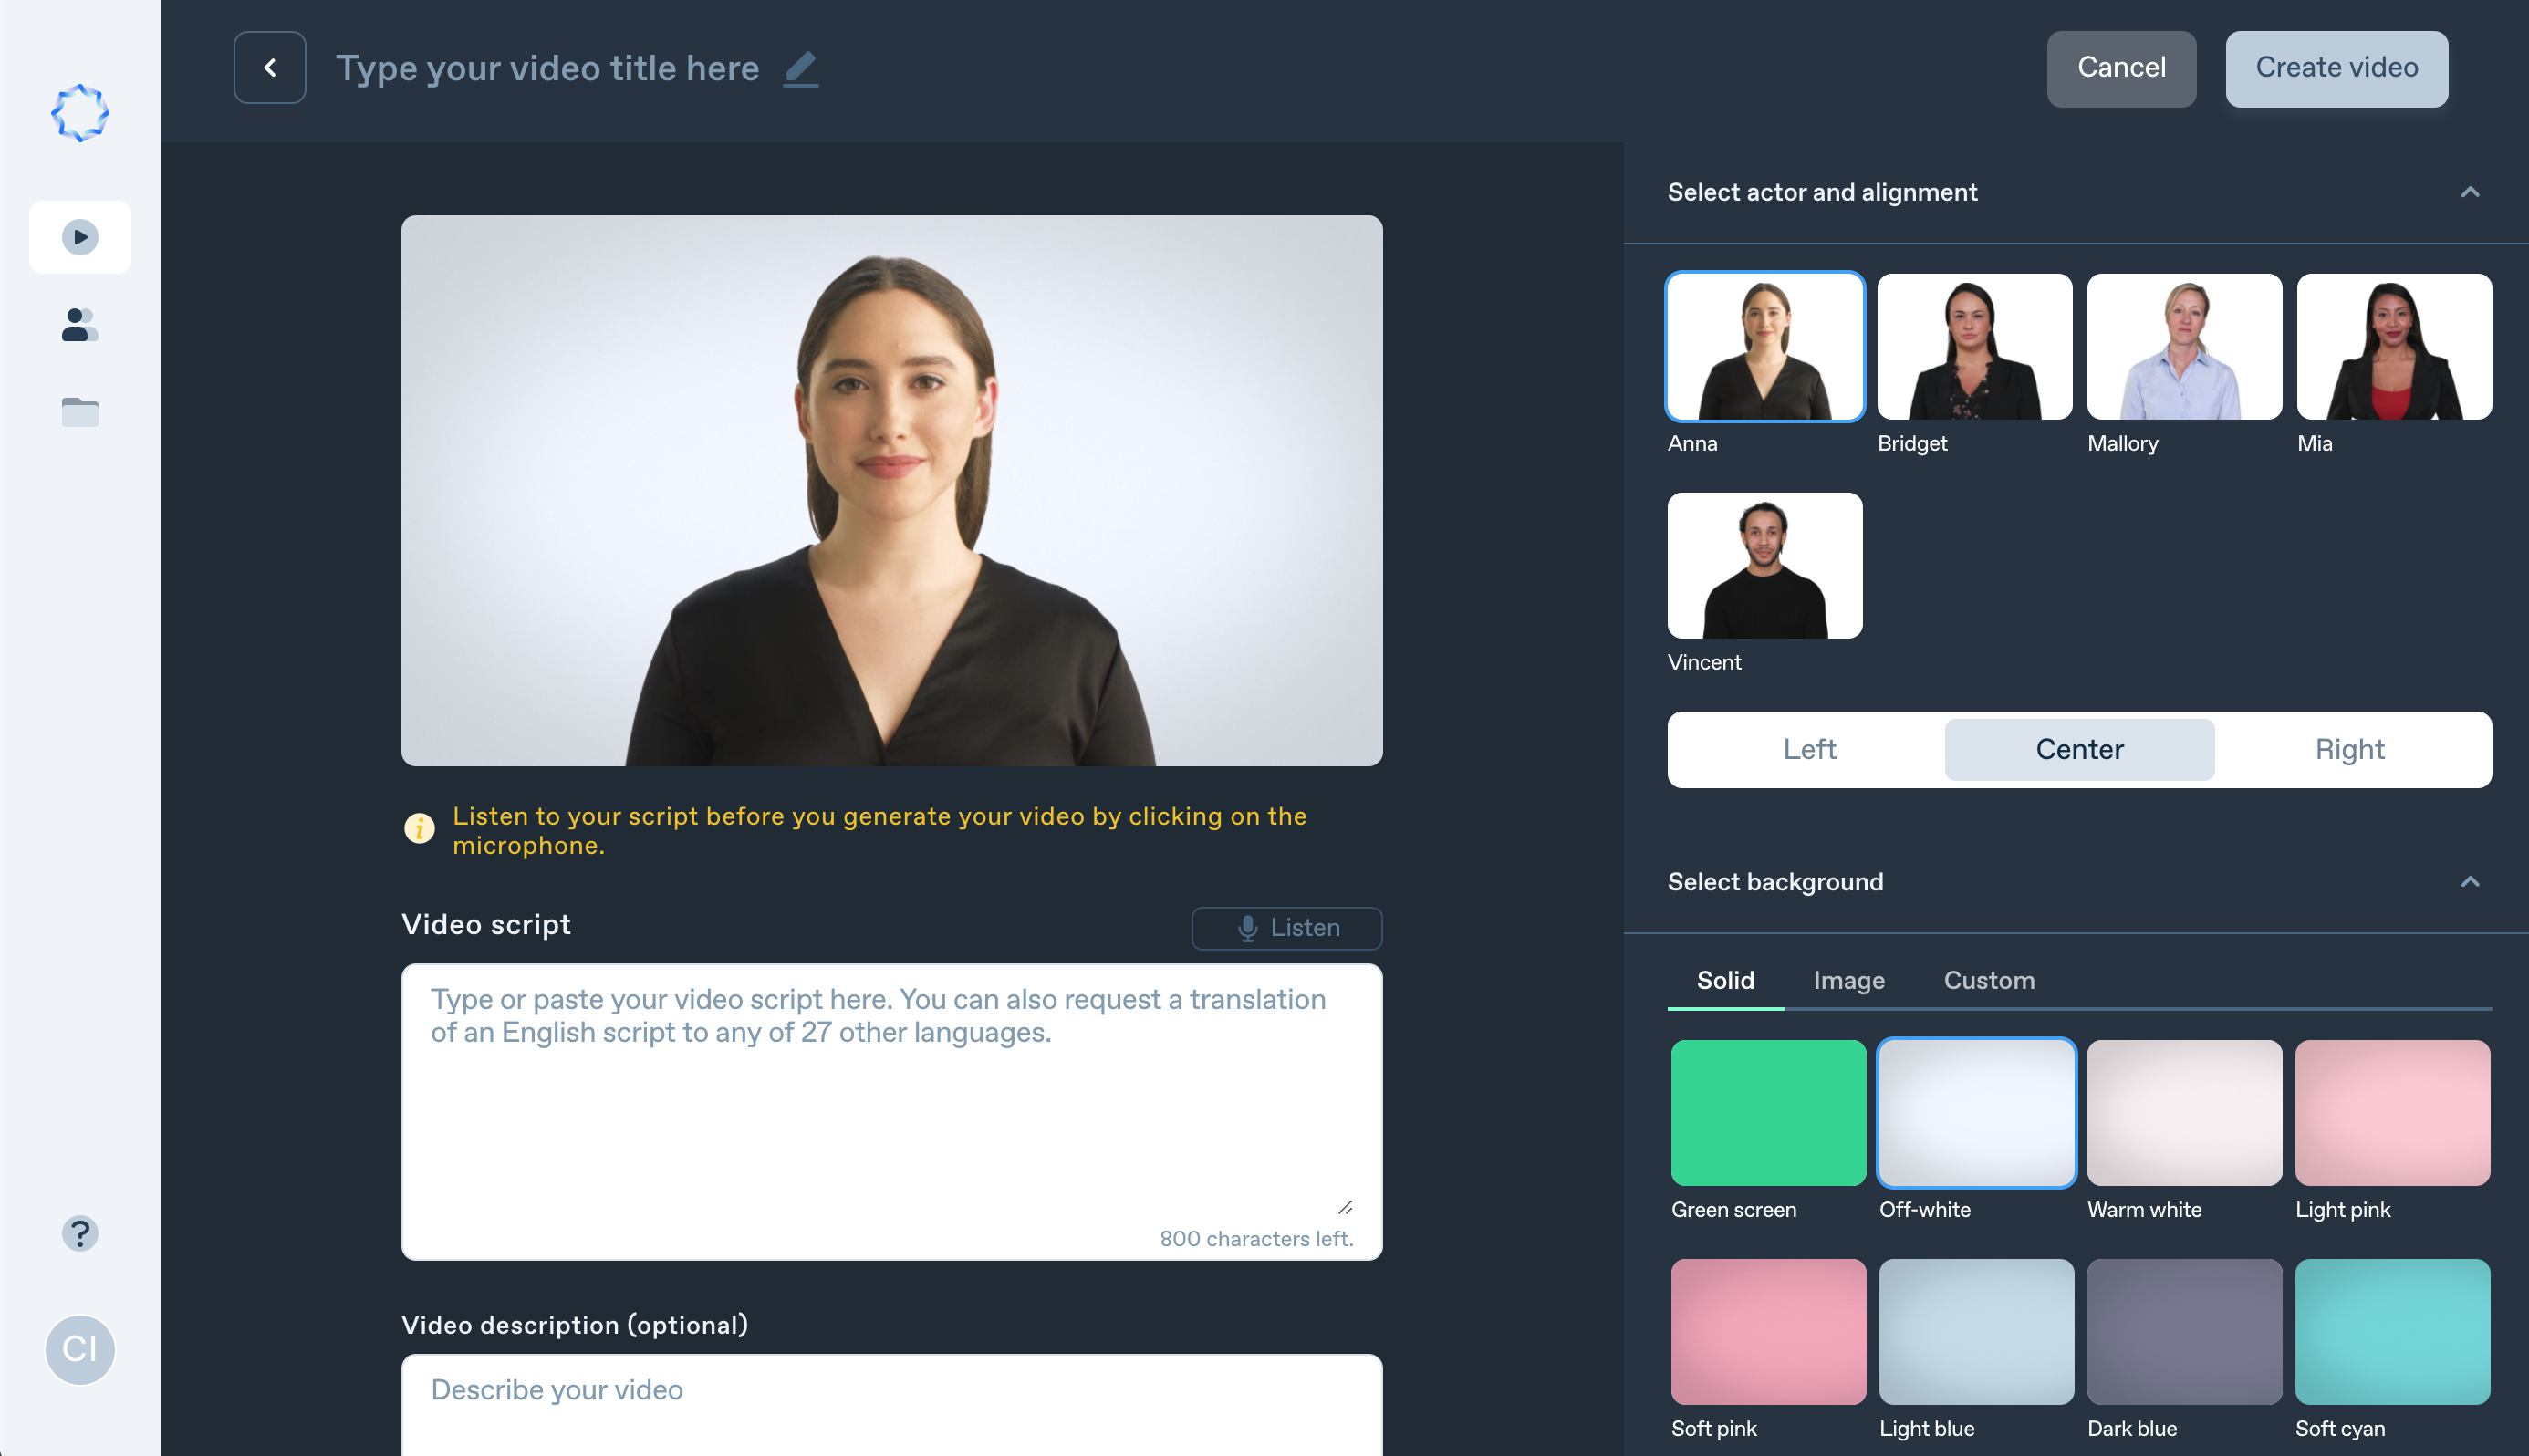
Task: Click the user avatar CI icon
Action: pyautogui.click(x=80, y=1348)
